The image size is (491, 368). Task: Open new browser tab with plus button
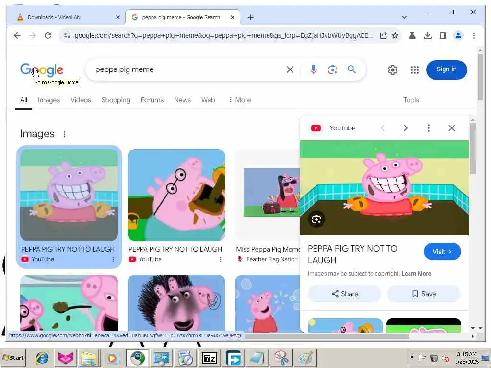pyautogui.click(x=250, y=17)
